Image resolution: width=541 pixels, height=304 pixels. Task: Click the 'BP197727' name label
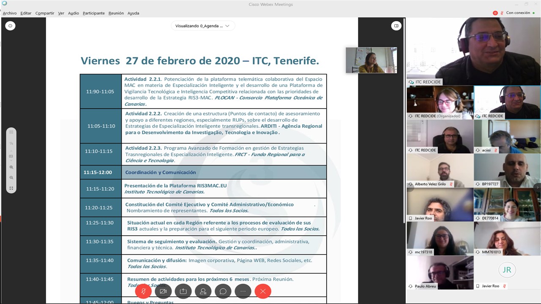coord(490,184)
